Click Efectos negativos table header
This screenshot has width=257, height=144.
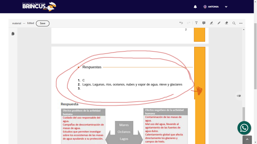pyautogui.click(x=166, y=112)
